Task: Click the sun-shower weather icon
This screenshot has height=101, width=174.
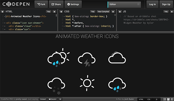Action: pyautogui.click(x=58, y=58)
